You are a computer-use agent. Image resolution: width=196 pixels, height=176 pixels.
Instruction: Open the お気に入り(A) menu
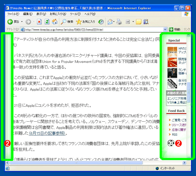pyautogui.click(x=58, y=14)
